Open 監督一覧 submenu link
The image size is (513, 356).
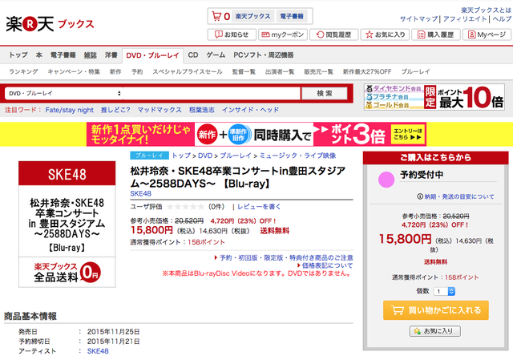coord(244,71)
